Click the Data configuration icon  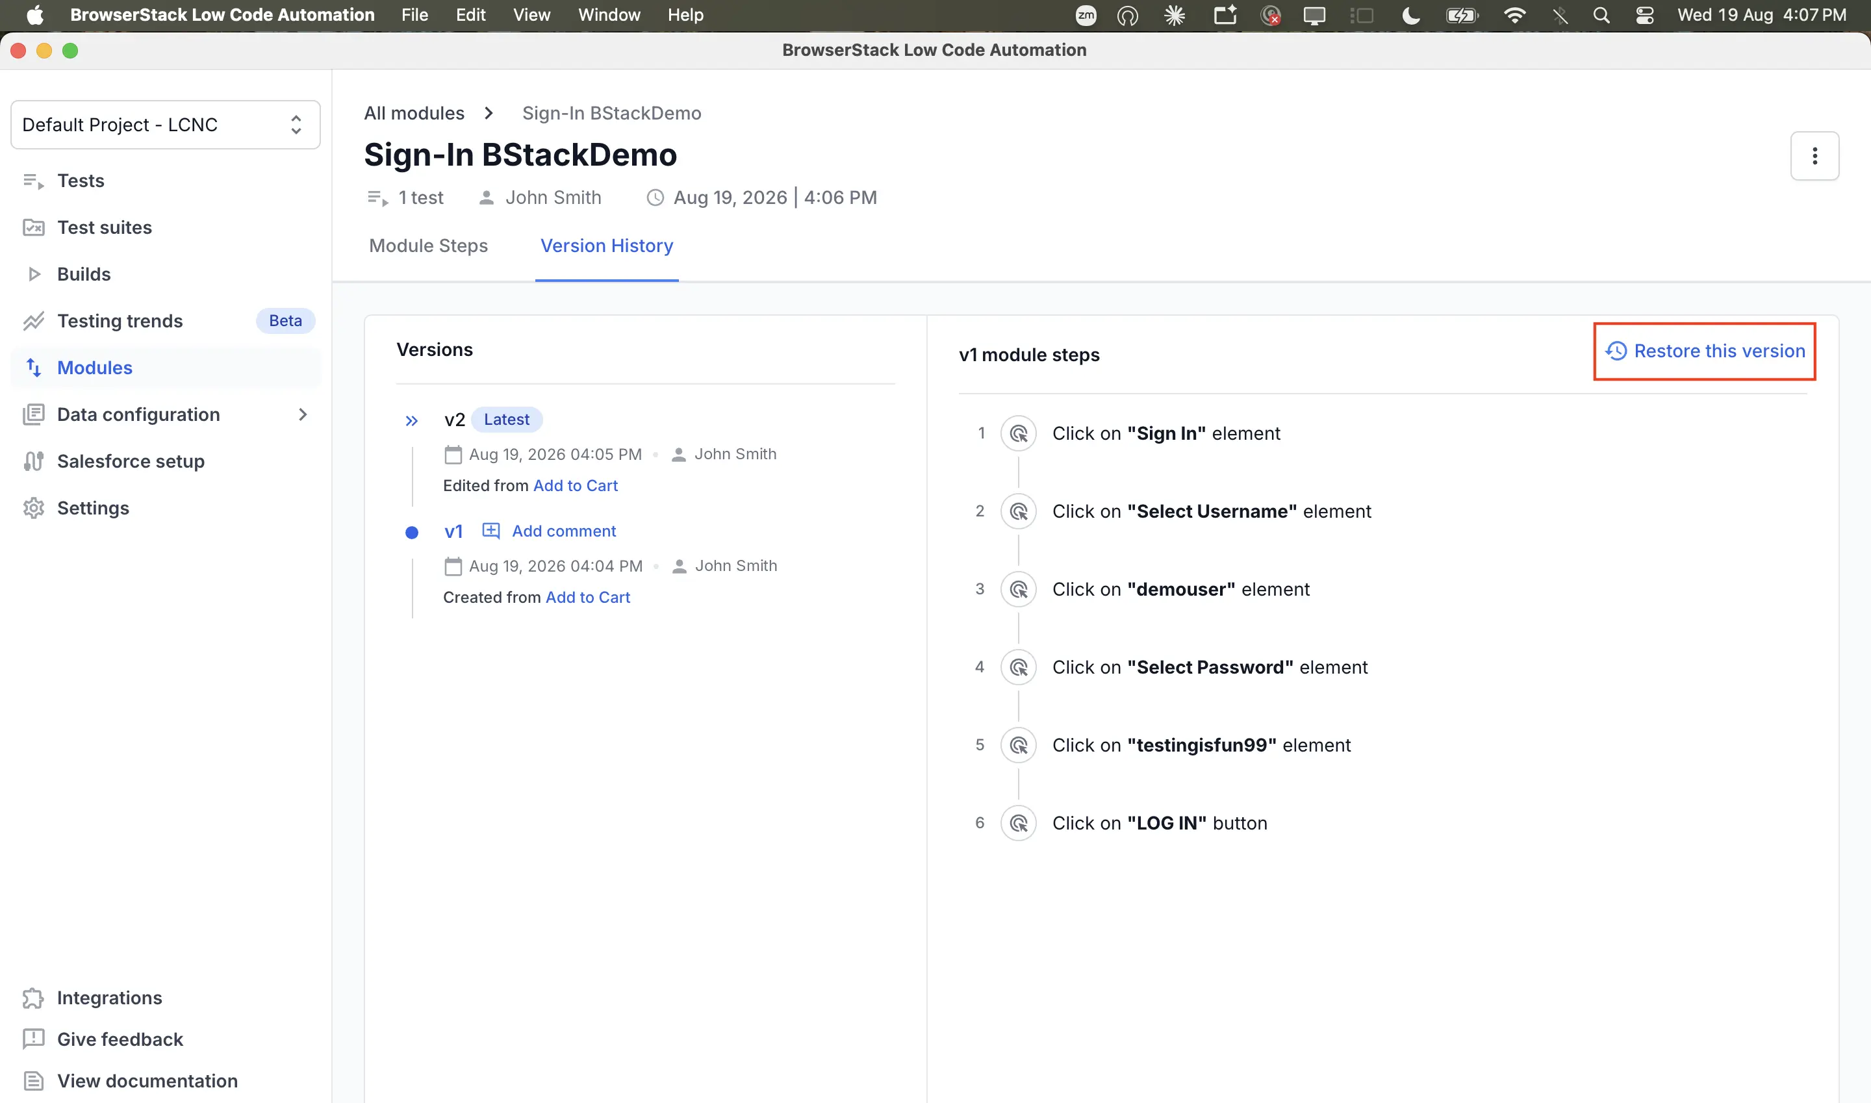tap(33, 414)
